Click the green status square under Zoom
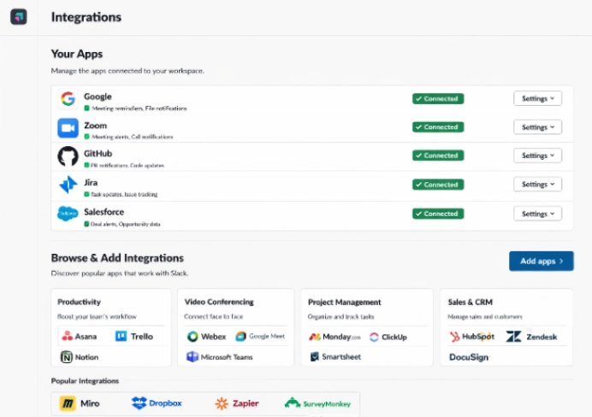This screenshot has height=417, width=592. 87,137
